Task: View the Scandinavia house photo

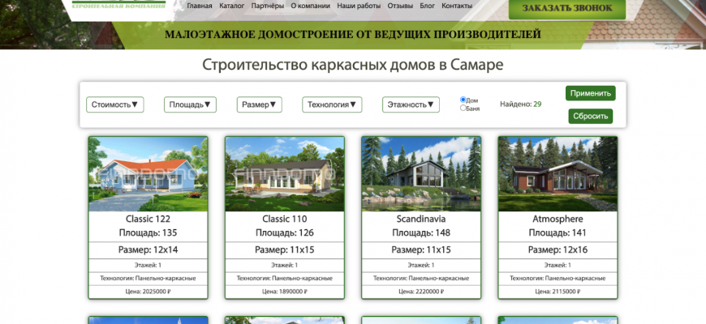Action: click(x=421, y=174)
